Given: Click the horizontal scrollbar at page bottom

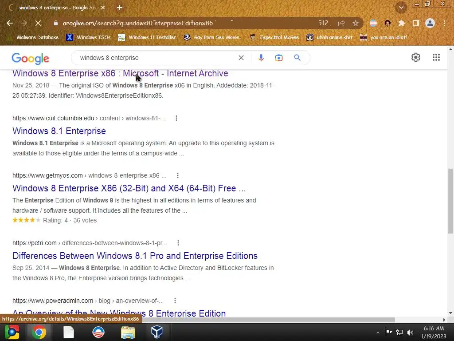Looking at the screenshot, I should point(269,320).
